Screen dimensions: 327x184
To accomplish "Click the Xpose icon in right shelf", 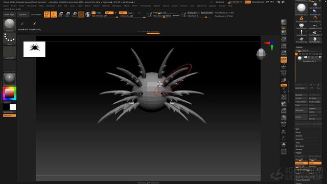I will pos(284,152).
